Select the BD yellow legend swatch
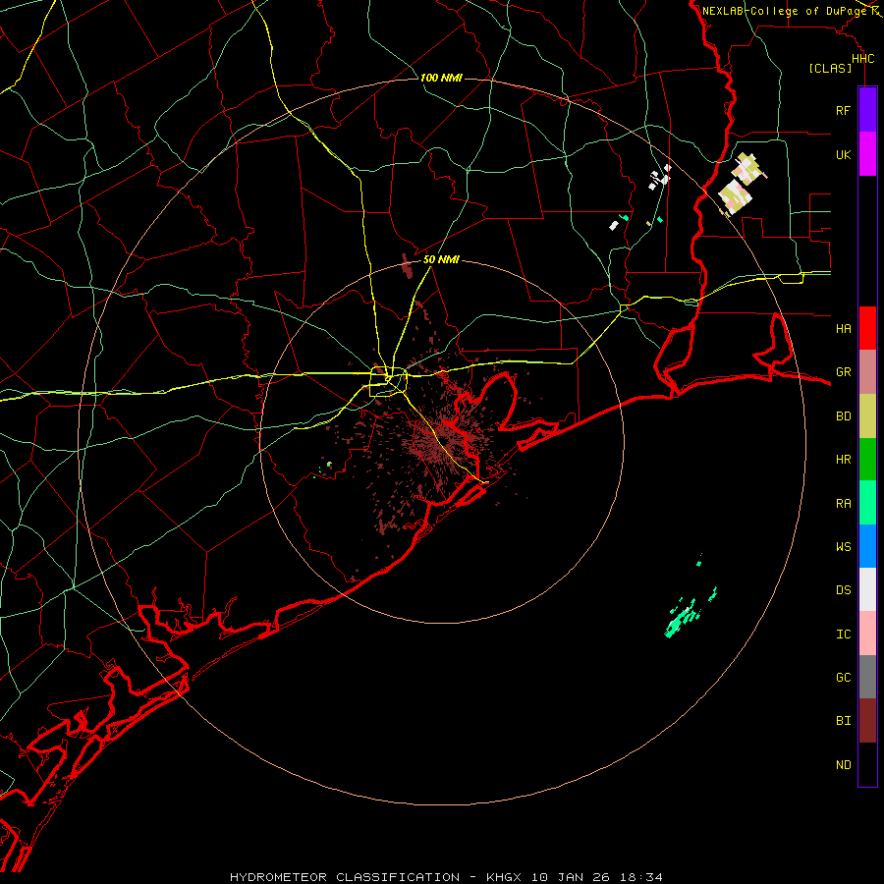The height and width of the screenshot is (884, 884). pyautogui.click(x=867, y=416)
